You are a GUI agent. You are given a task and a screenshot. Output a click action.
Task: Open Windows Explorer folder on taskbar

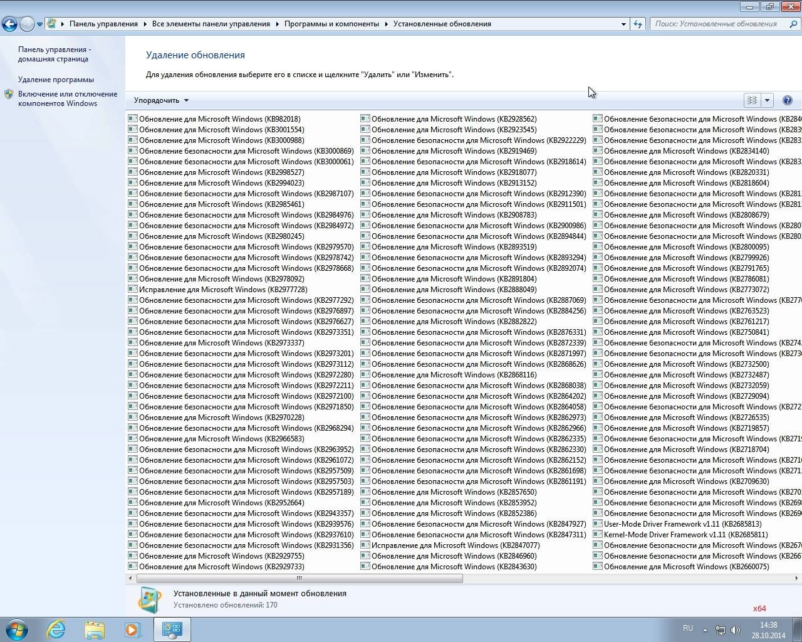point(95,629)
